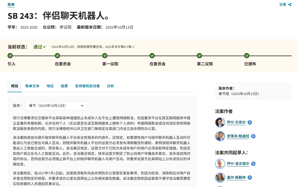Open coauthor link 盖尔·佩勒林
297x187 pixels.
tap(236, 178)
